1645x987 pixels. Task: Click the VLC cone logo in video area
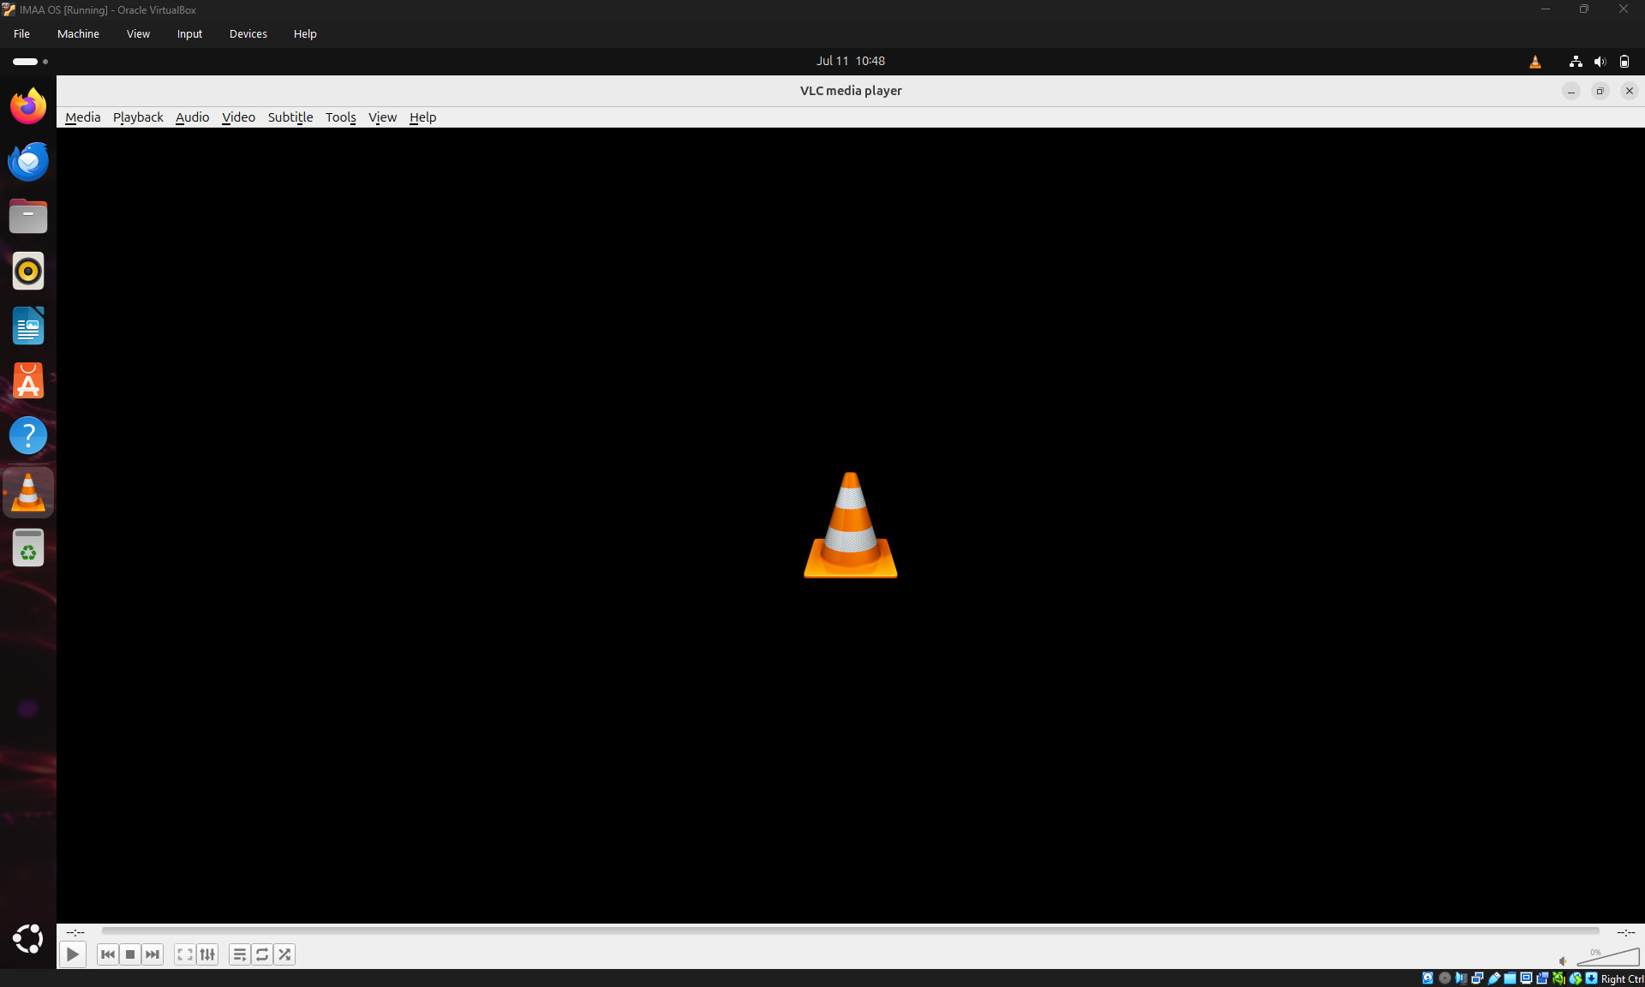pos(850,525)
